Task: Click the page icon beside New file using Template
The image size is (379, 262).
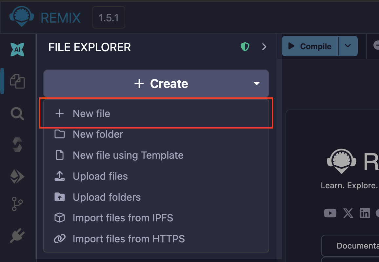Action: [59, 155]
